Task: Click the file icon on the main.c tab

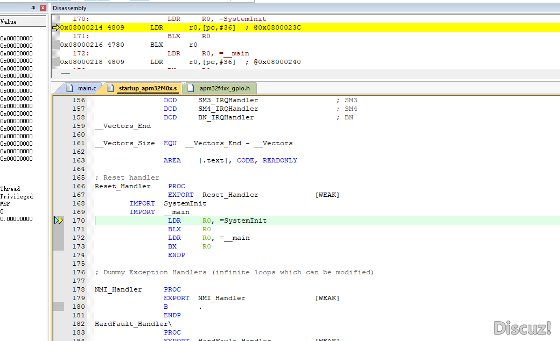Action: click(69, 88)
